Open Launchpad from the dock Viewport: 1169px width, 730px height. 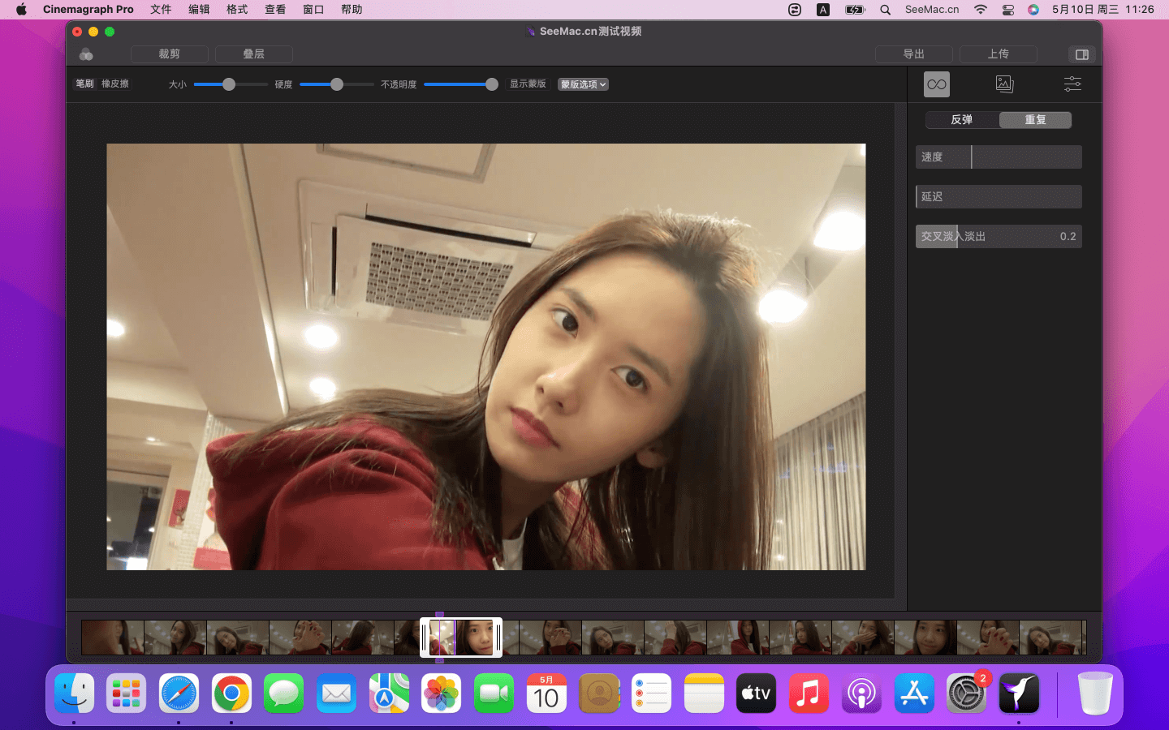(127, 693)
